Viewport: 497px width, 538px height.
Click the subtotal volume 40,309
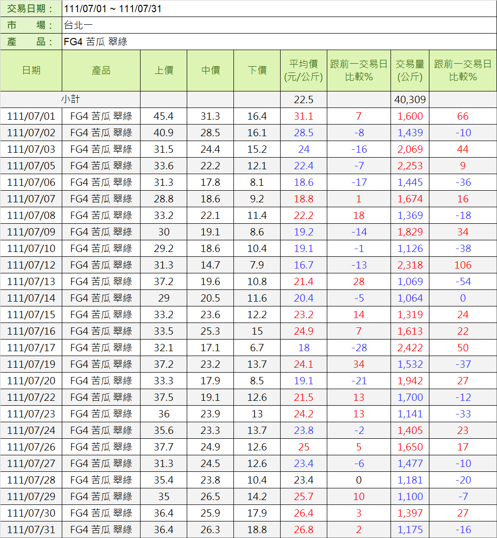pyautogui.click(x=409, y=100)
